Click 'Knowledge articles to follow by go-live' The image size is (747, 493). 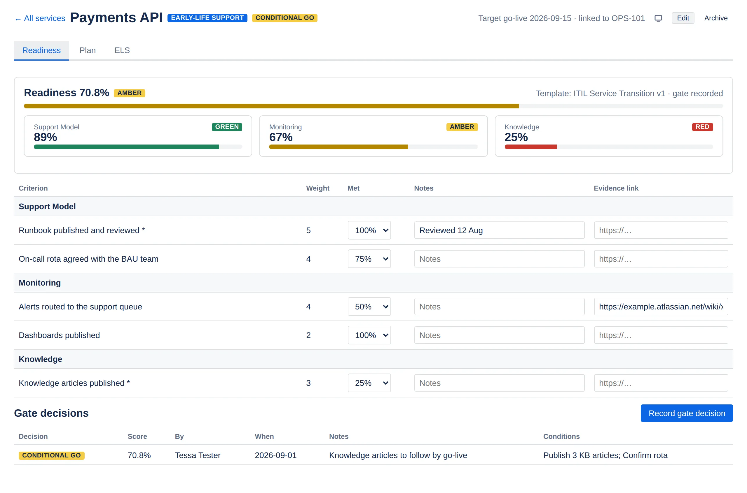[398, 455]
